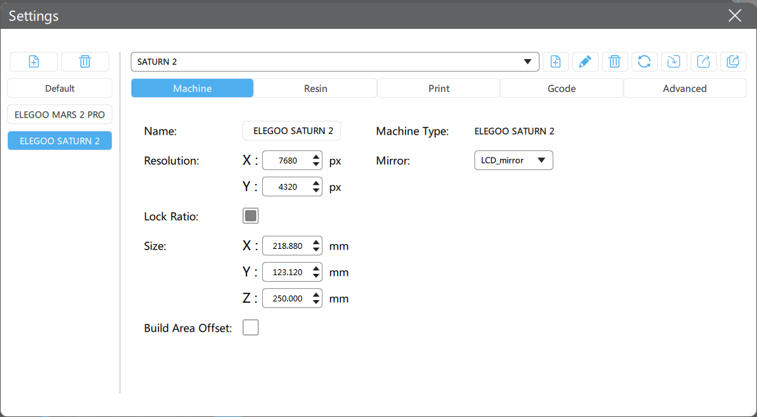Viewport: 757px width, 417px height.
Task: Click the Mirror label
Action: tap(393, 161)
